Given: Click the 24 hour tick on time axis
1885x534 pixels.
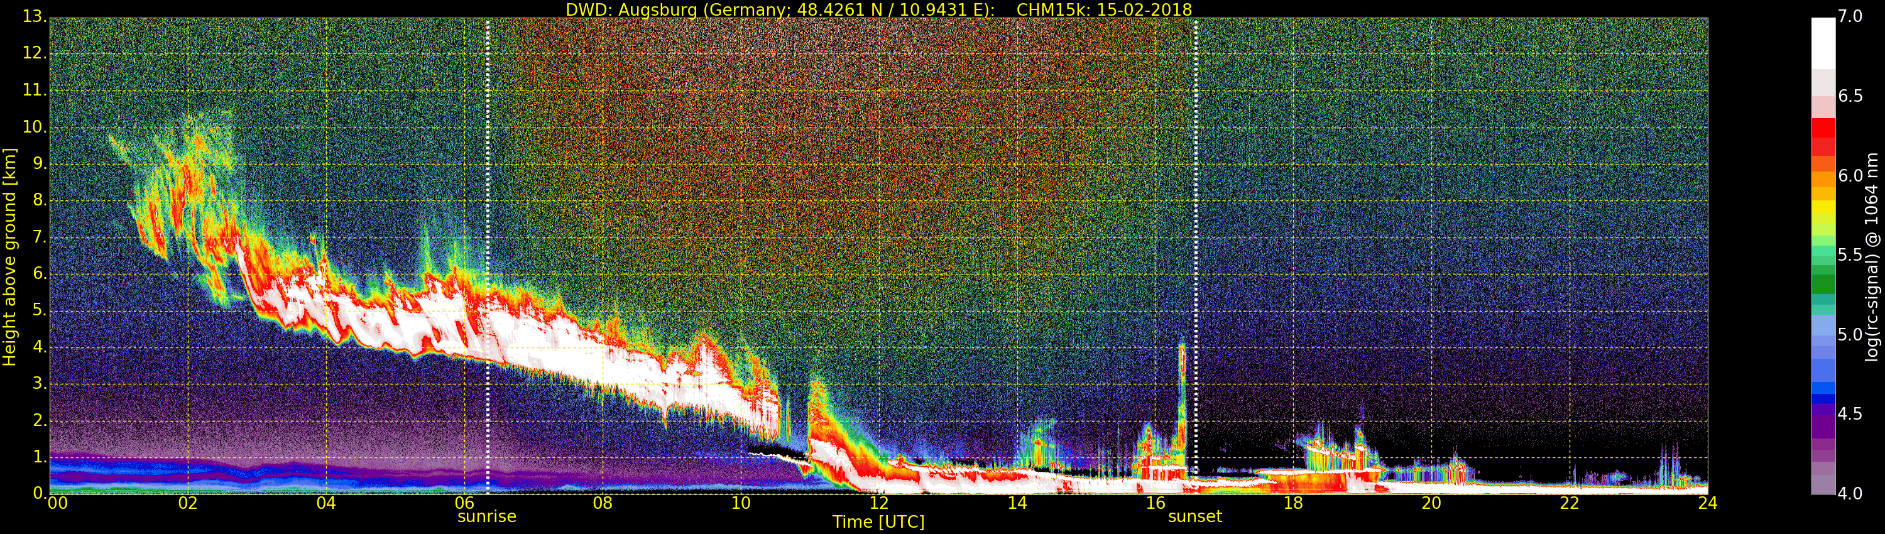Looking at the screenshot, I should (1707, 503).
